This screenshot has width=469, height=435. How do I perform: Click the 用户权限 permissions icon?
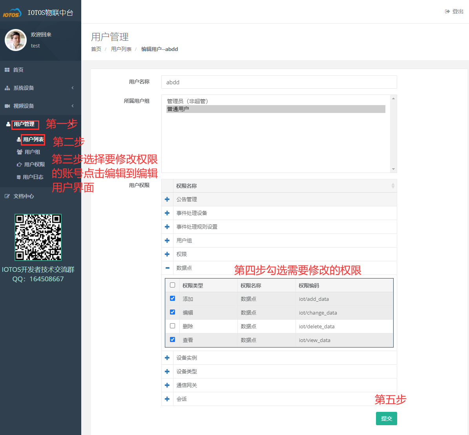[19, 165]
